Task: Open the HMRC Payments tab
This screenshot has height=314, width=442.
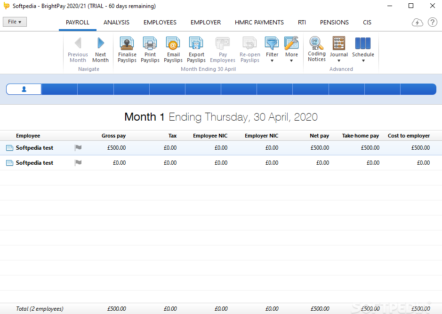Action: click(x=259, y=23)
